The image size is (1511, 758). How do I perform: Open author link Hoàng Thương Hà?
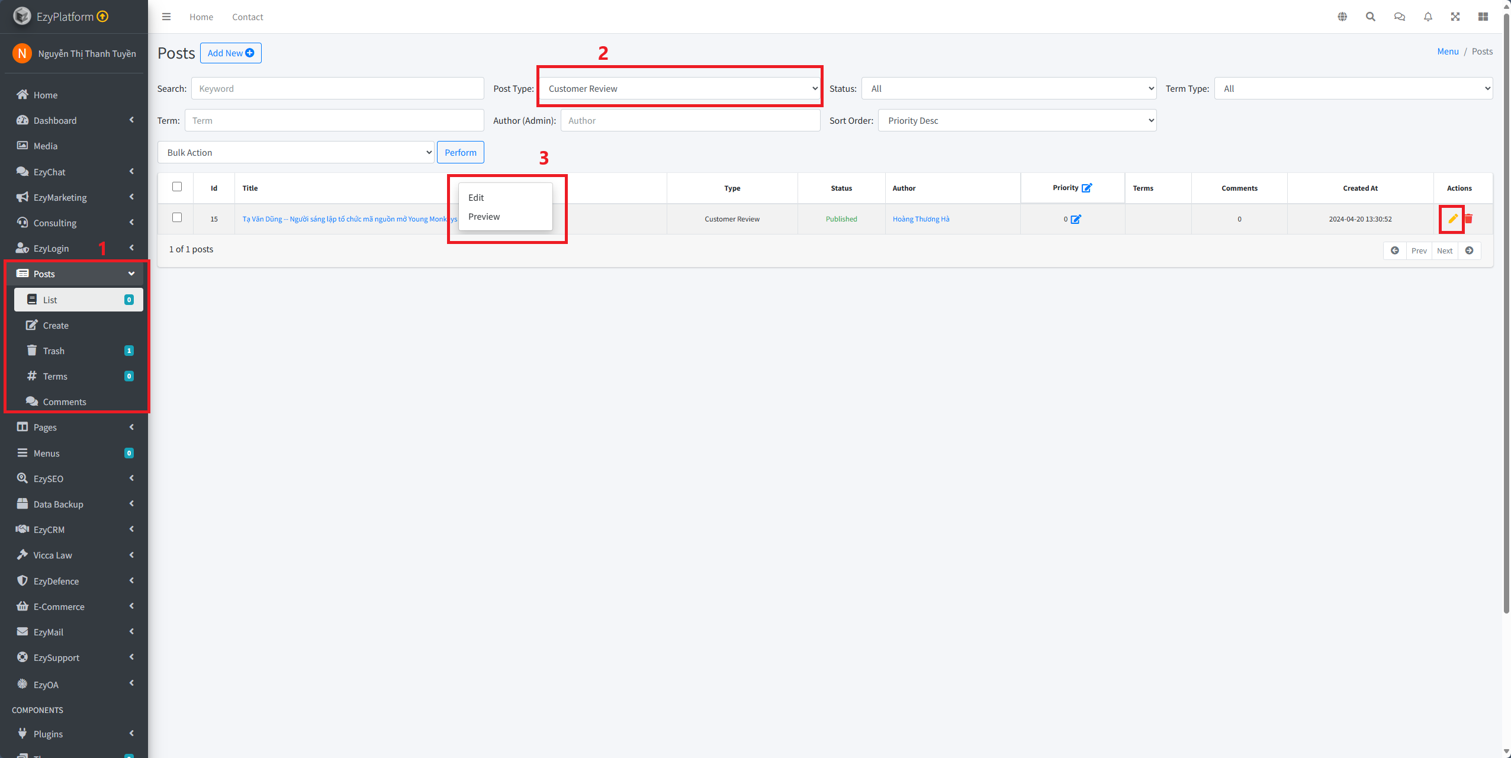tap(921, 219)
